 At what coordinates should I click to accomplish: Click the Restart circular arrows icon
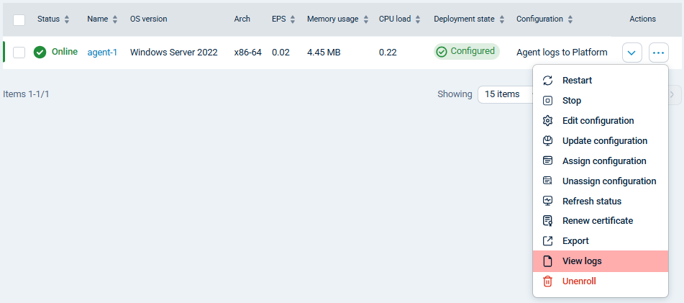pyautogui.click(x=547, y=81)
